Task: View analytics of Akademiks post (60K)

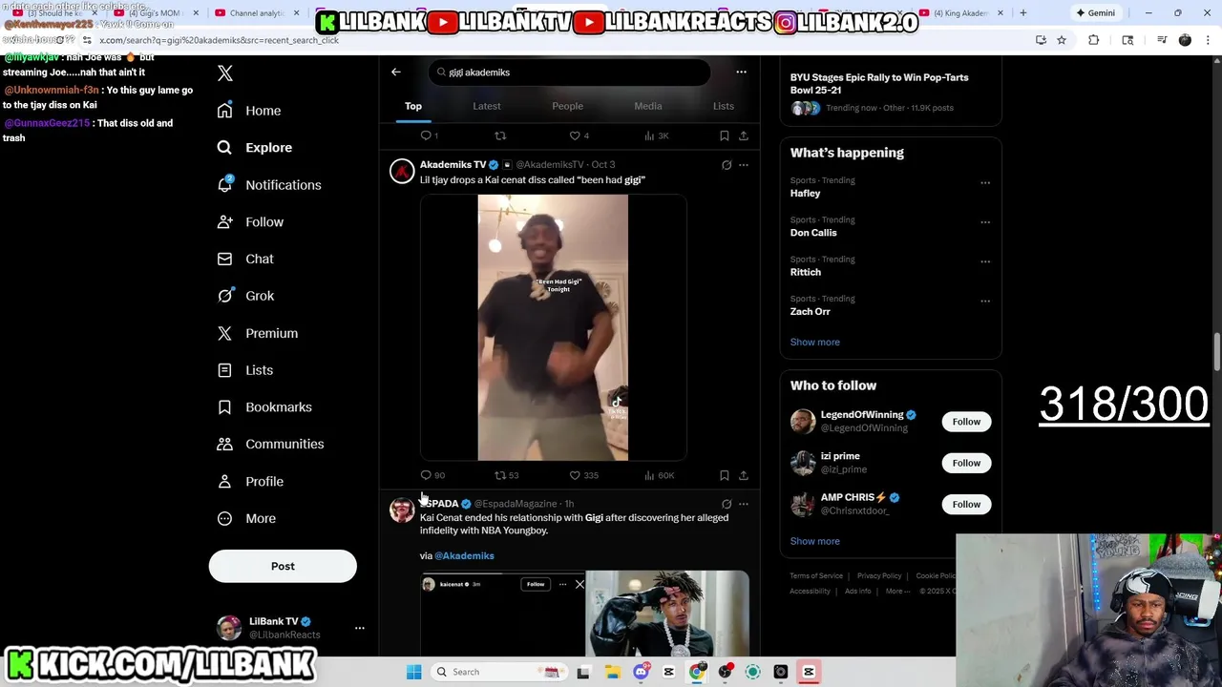Action: click(659, 475)
